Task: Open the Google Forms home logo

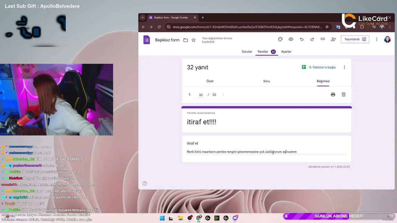Action: [147, 40]
